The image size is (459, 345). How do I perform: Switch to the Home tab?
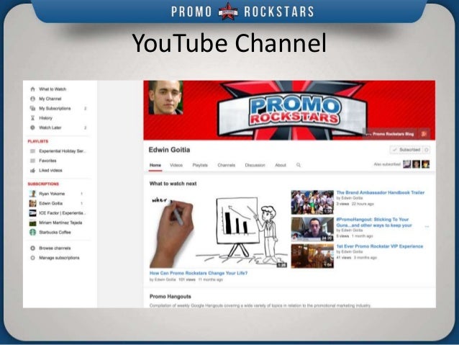pyautogui.click(x=155, y=165)
